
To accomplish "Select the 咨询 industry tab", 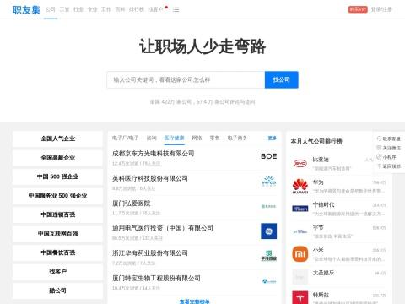I will [x=152, y=138].
